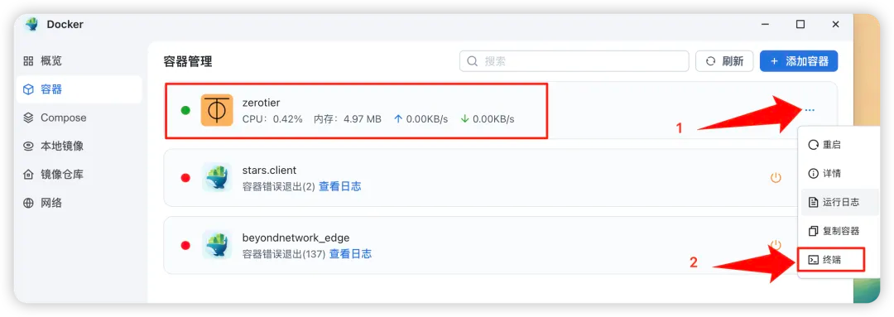Open 查看日志 link for stars.client
The width and height of the screenshot is (894, 317).
tap(340, 186)
